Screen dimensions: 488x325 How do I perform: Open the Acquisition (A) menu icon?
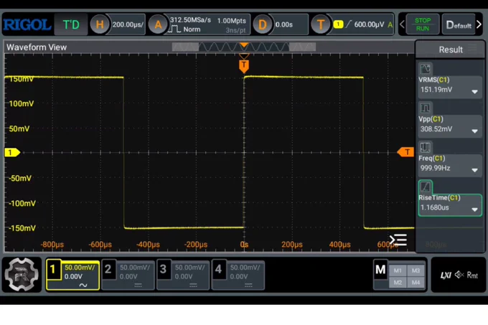click(x=158, y=24)
